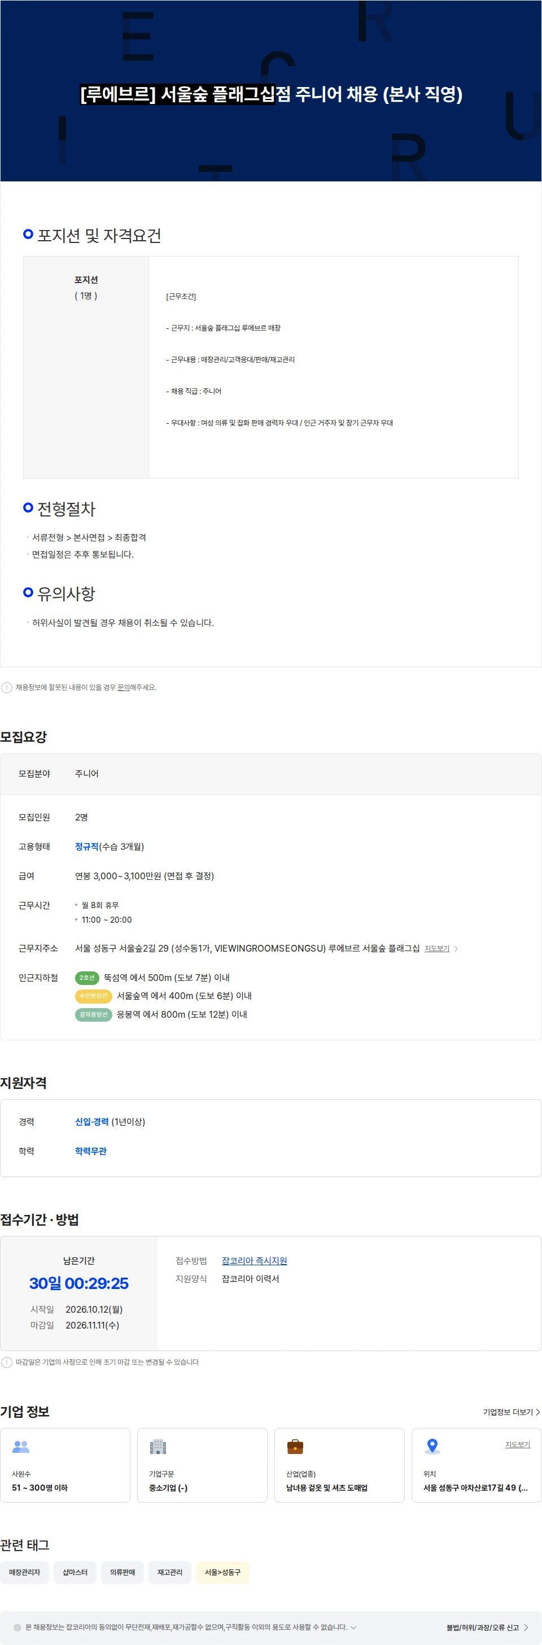Select the 서울>성동구 tag
This screenshot has width=542, height=1645.
click(222, 1572)
